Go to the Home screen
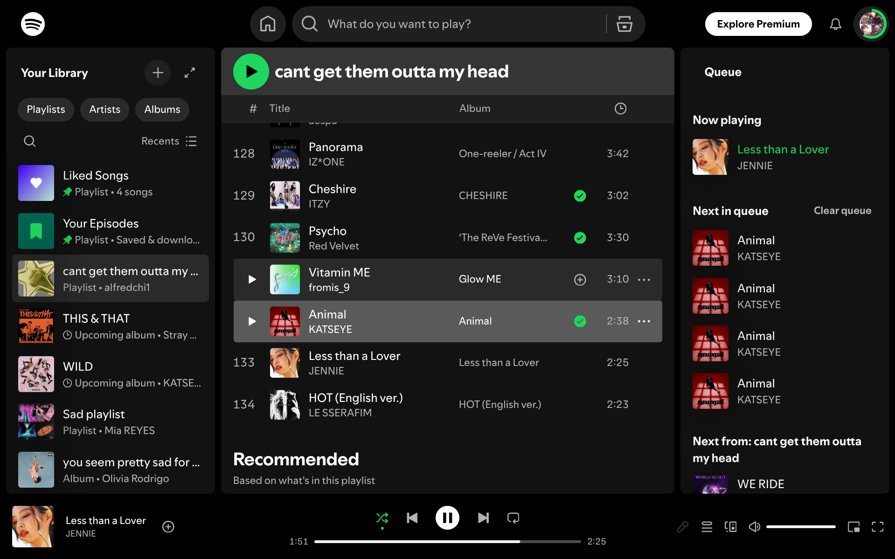 click(268, 24)
